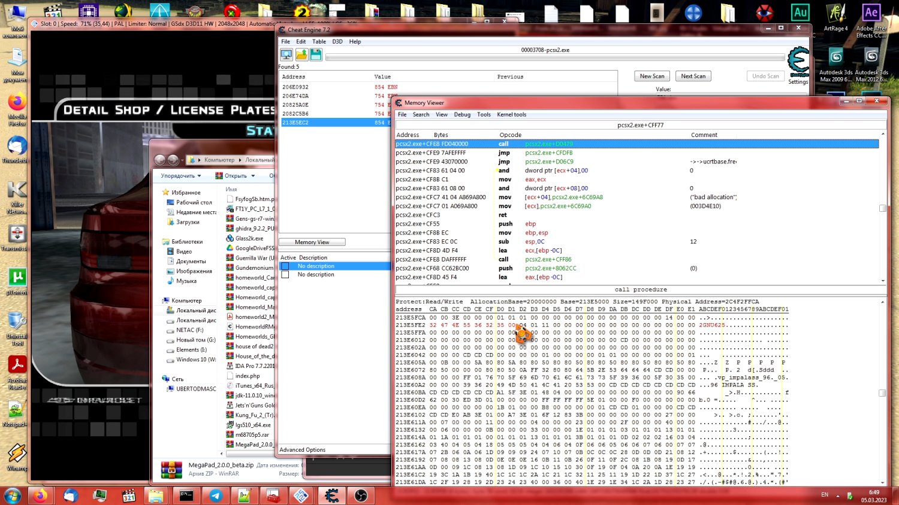Open OBS Studio taskbar icon
The image size is (899, 505).
(x=361, y=495)
